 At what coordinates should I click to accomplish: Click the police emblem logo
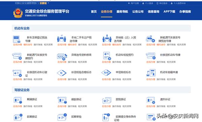point(18,13)
